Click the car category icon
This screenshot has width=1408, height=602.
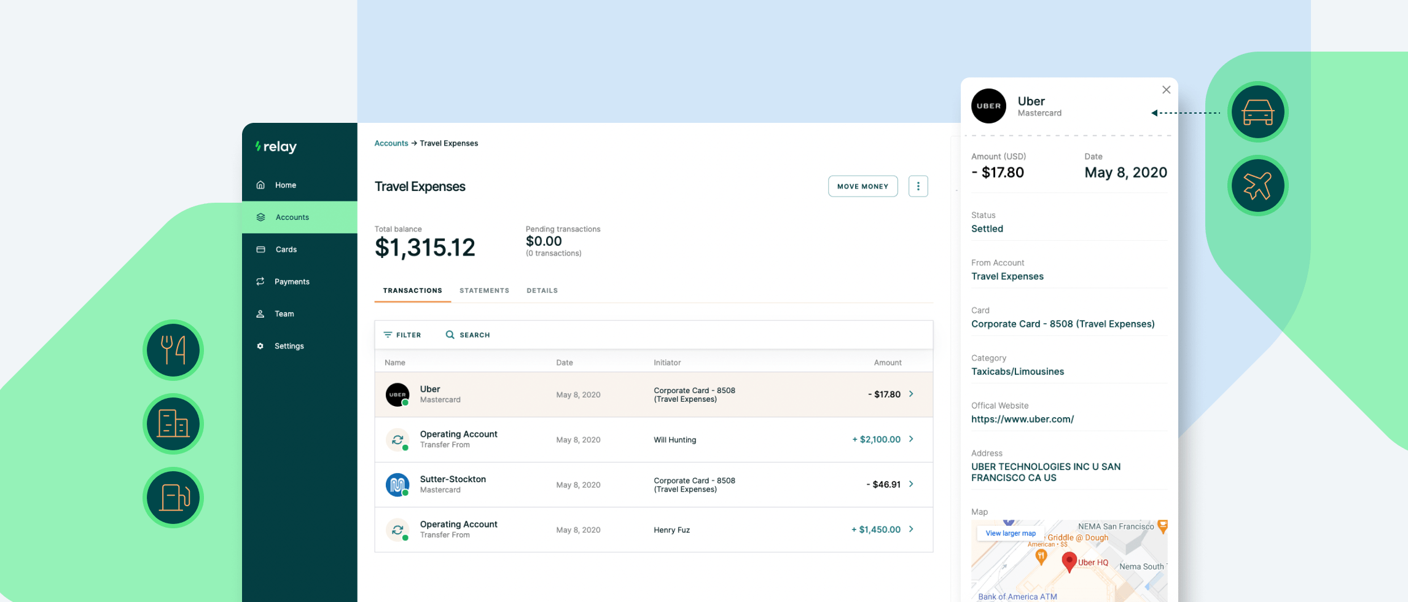click(1258, 112)
